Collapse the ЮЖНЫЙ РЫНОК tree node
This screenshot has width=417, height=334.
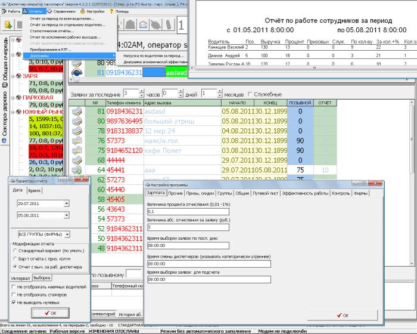tap(13, 111)
